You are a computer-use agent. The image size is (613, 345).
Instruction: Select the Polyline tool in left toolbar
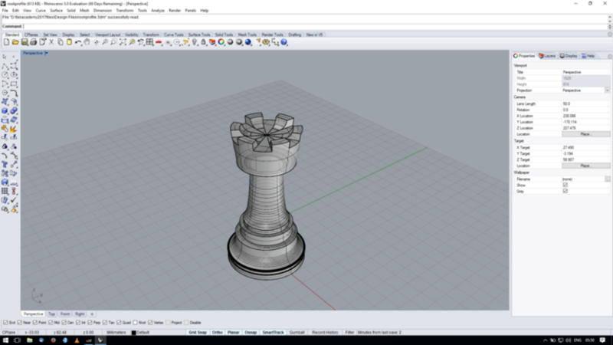(x=5, y=66)
